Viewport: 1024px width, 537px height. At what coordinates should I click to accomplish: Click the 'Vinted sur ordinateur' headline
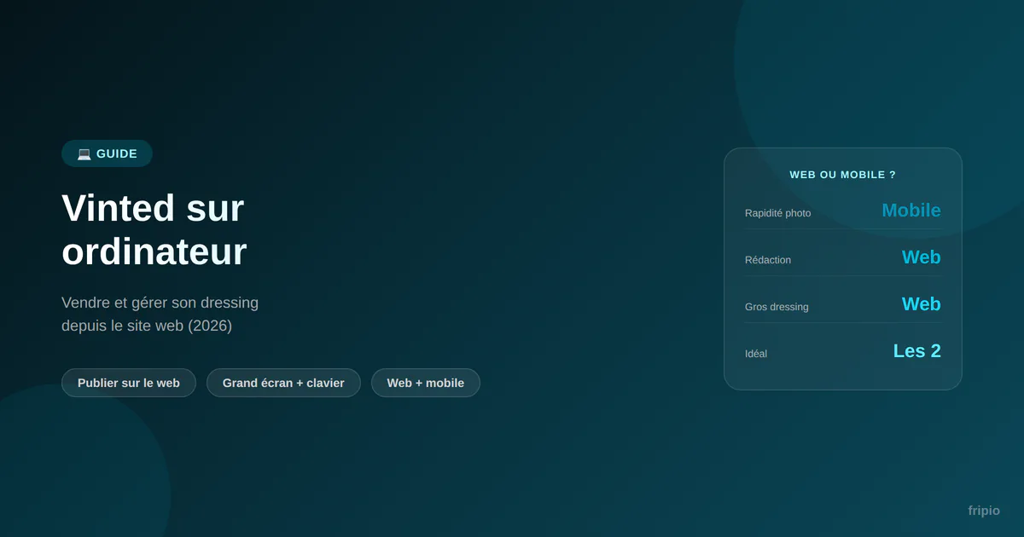[154, 230]
